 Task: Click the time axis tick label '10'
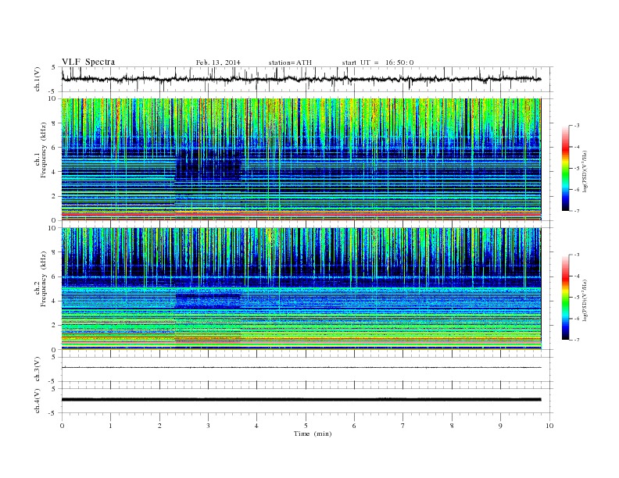549,426
